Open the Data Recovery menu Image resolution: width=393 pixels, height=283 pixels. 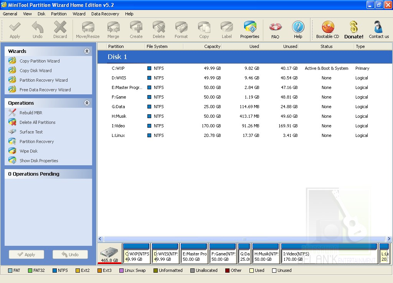pyautogui.click(x=105, y=14)
